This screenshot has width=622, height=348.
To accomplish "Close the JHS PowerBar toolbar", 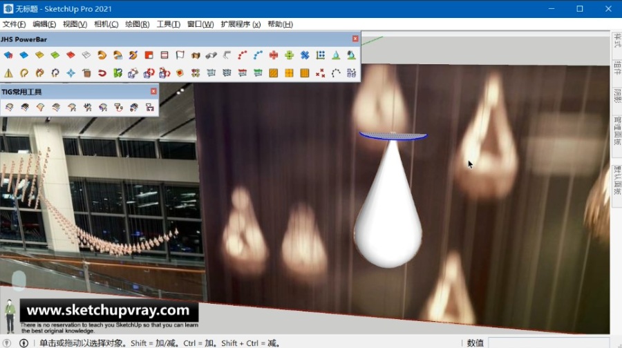I will pos(355,39).
